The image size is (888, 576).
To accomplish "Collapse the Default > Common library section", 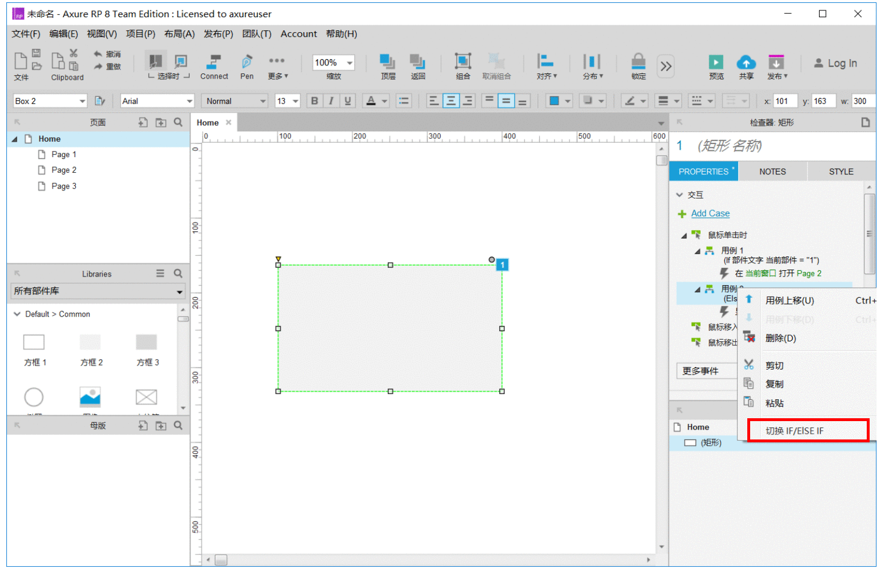I will pyautogui.click(x=17, y=314).
